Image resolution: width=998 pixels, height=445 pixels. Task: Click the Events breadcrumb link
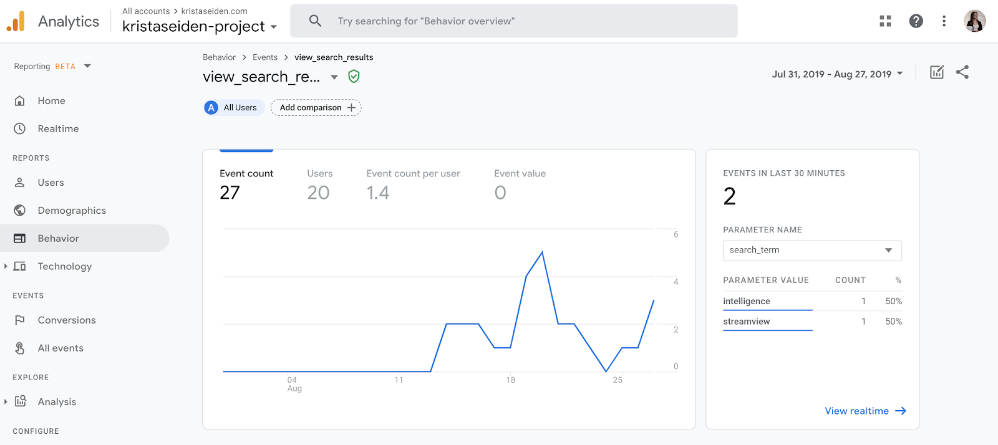(x=265, y=57)
